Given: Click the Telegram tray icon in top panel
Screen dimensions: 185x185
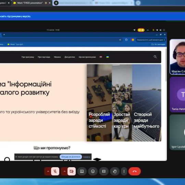Looking at the screenshot, I should (134, 30).
